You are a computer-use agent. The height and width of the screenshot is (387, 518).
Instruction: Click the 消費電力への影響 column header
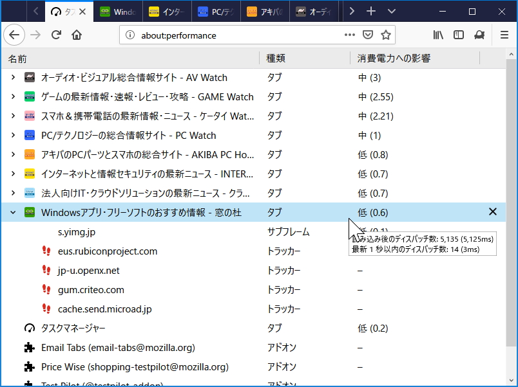415,59
